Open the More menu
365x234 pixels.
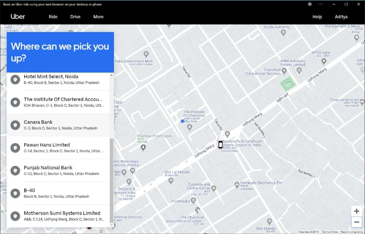pos(99,17)
